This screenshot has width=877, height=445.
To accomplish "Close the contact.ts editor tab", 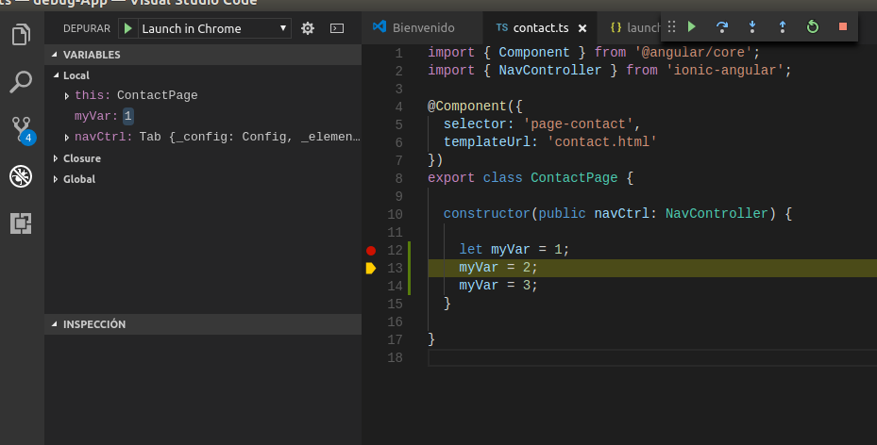I will coord(582,28).
